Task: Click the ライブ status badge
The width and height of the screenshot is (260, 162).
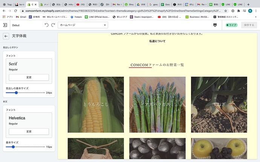Action: (231, 25)
